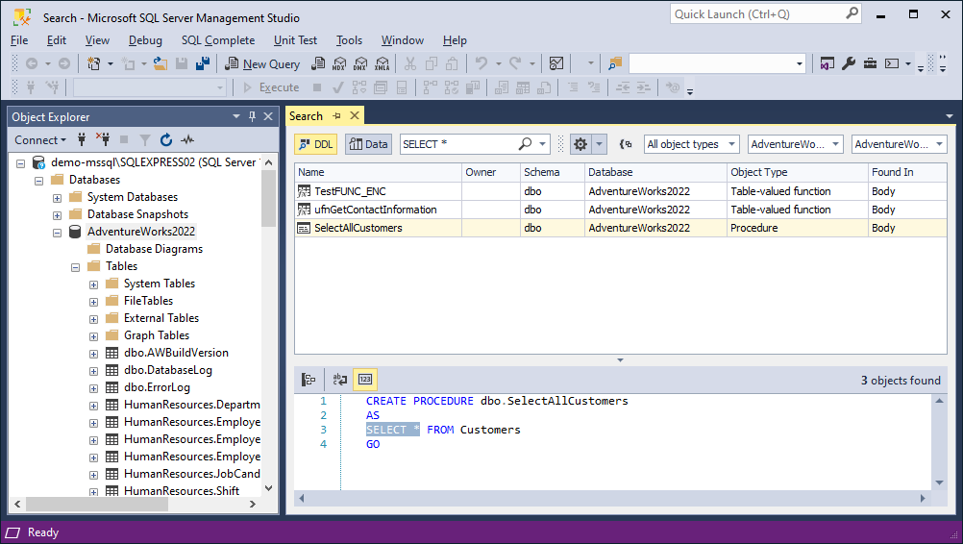Click the word wrap preview toolbar icon
This screenshot has width=963, height=544.
(x=339, y=380)
